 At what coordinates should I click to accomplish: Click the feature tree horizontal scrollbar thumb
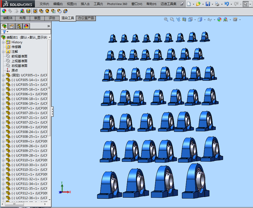(x=14, y=204)
